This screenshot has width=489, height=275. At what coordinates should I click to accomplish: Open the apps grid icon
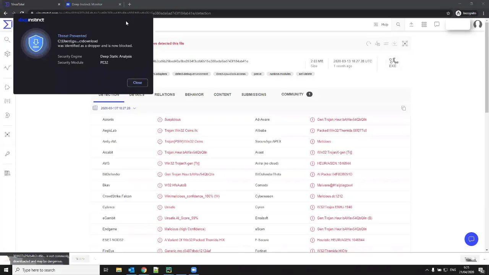point(424,24)
